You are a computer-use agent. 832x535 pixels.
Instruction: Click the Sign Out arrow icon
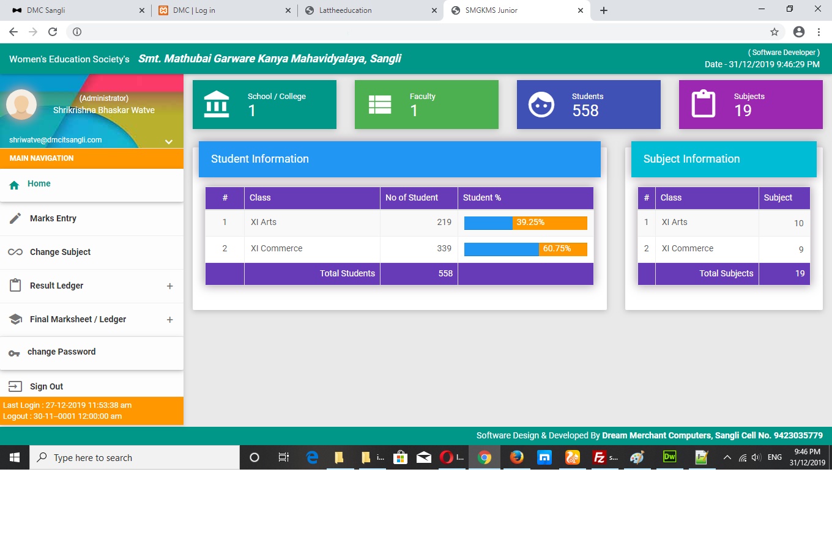pos(15,386)
